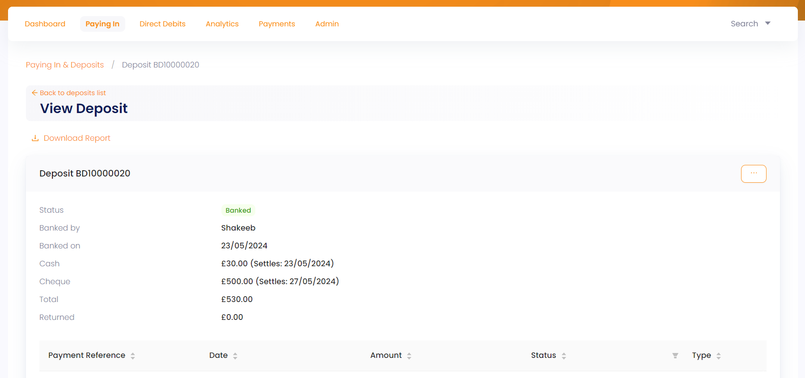Go to Direct Debits section
Image resolution: width=805 pixels, height=378 pixels.
(x=162, y=24)
